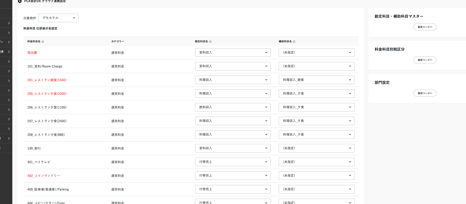Click the gear icon beside the PCA会計DX title
Screen dimensions: 466x204
(x=20, y=1)
